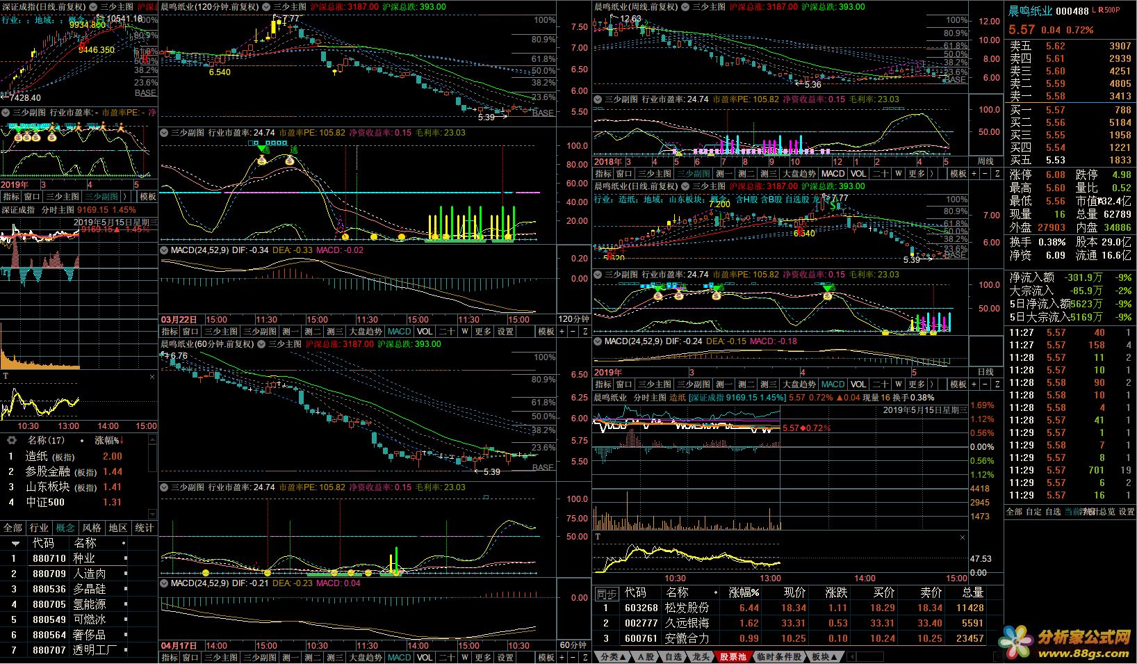Image resolution: width=1137 pixels, height=664 pixels.
Task: Click 设置 button in 60-minute chart toolbar
Action: (505, 657)
